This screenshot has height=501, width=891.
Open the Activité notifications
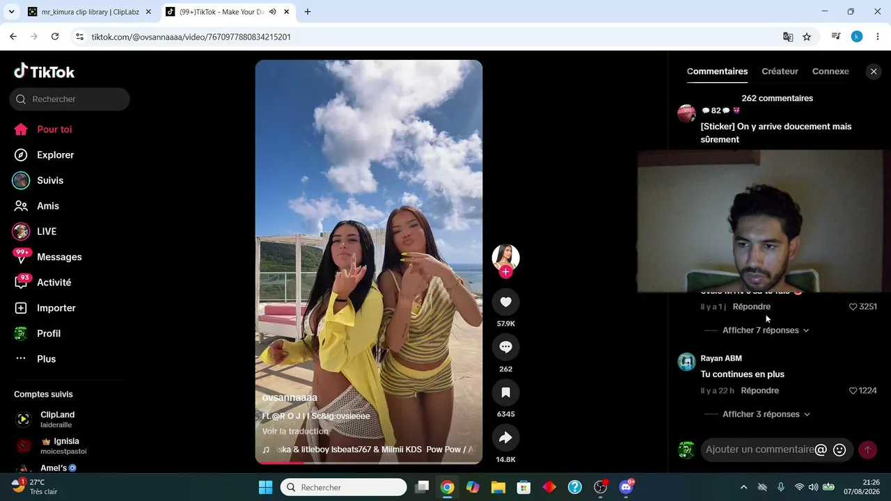coord(42,283)
